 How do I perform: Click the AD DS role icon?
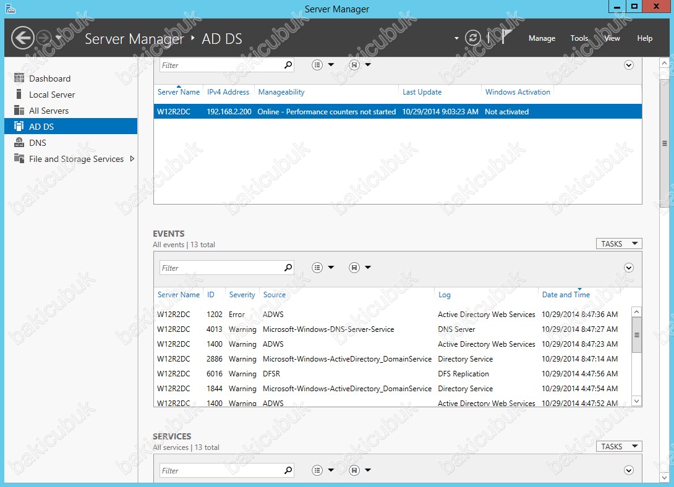[x=19, y=126]
